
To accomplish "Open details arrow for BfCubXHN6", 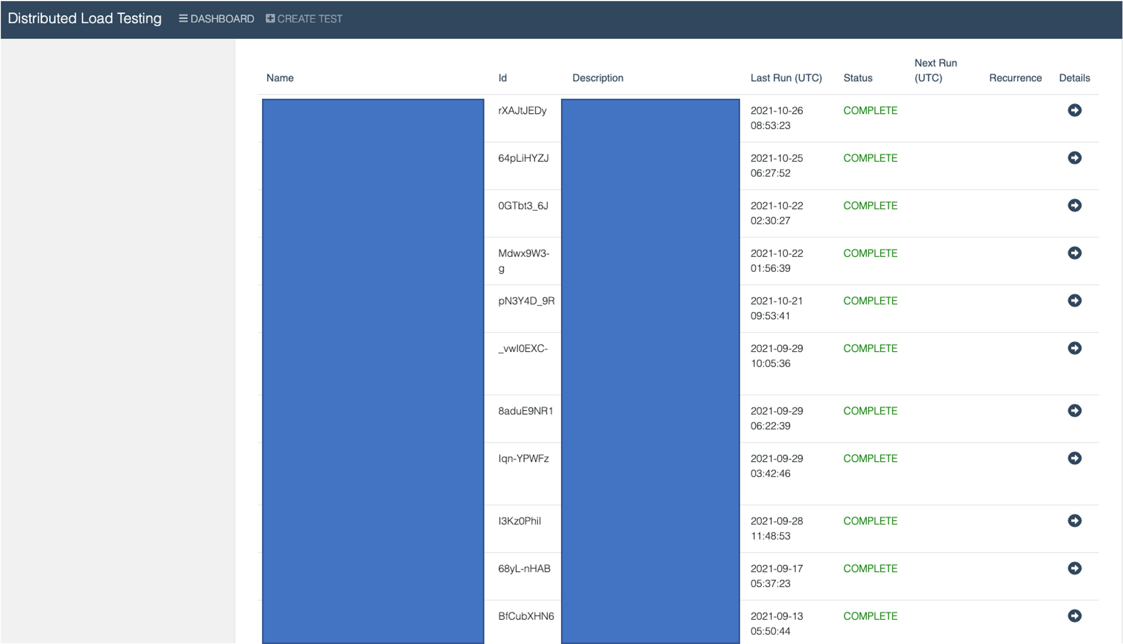I will click(1074, 616).
